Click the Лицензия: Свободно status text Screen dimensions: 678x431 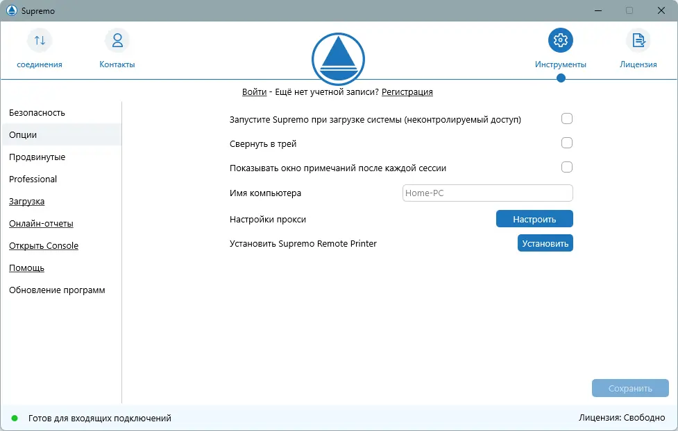click(x=622, y=418)
